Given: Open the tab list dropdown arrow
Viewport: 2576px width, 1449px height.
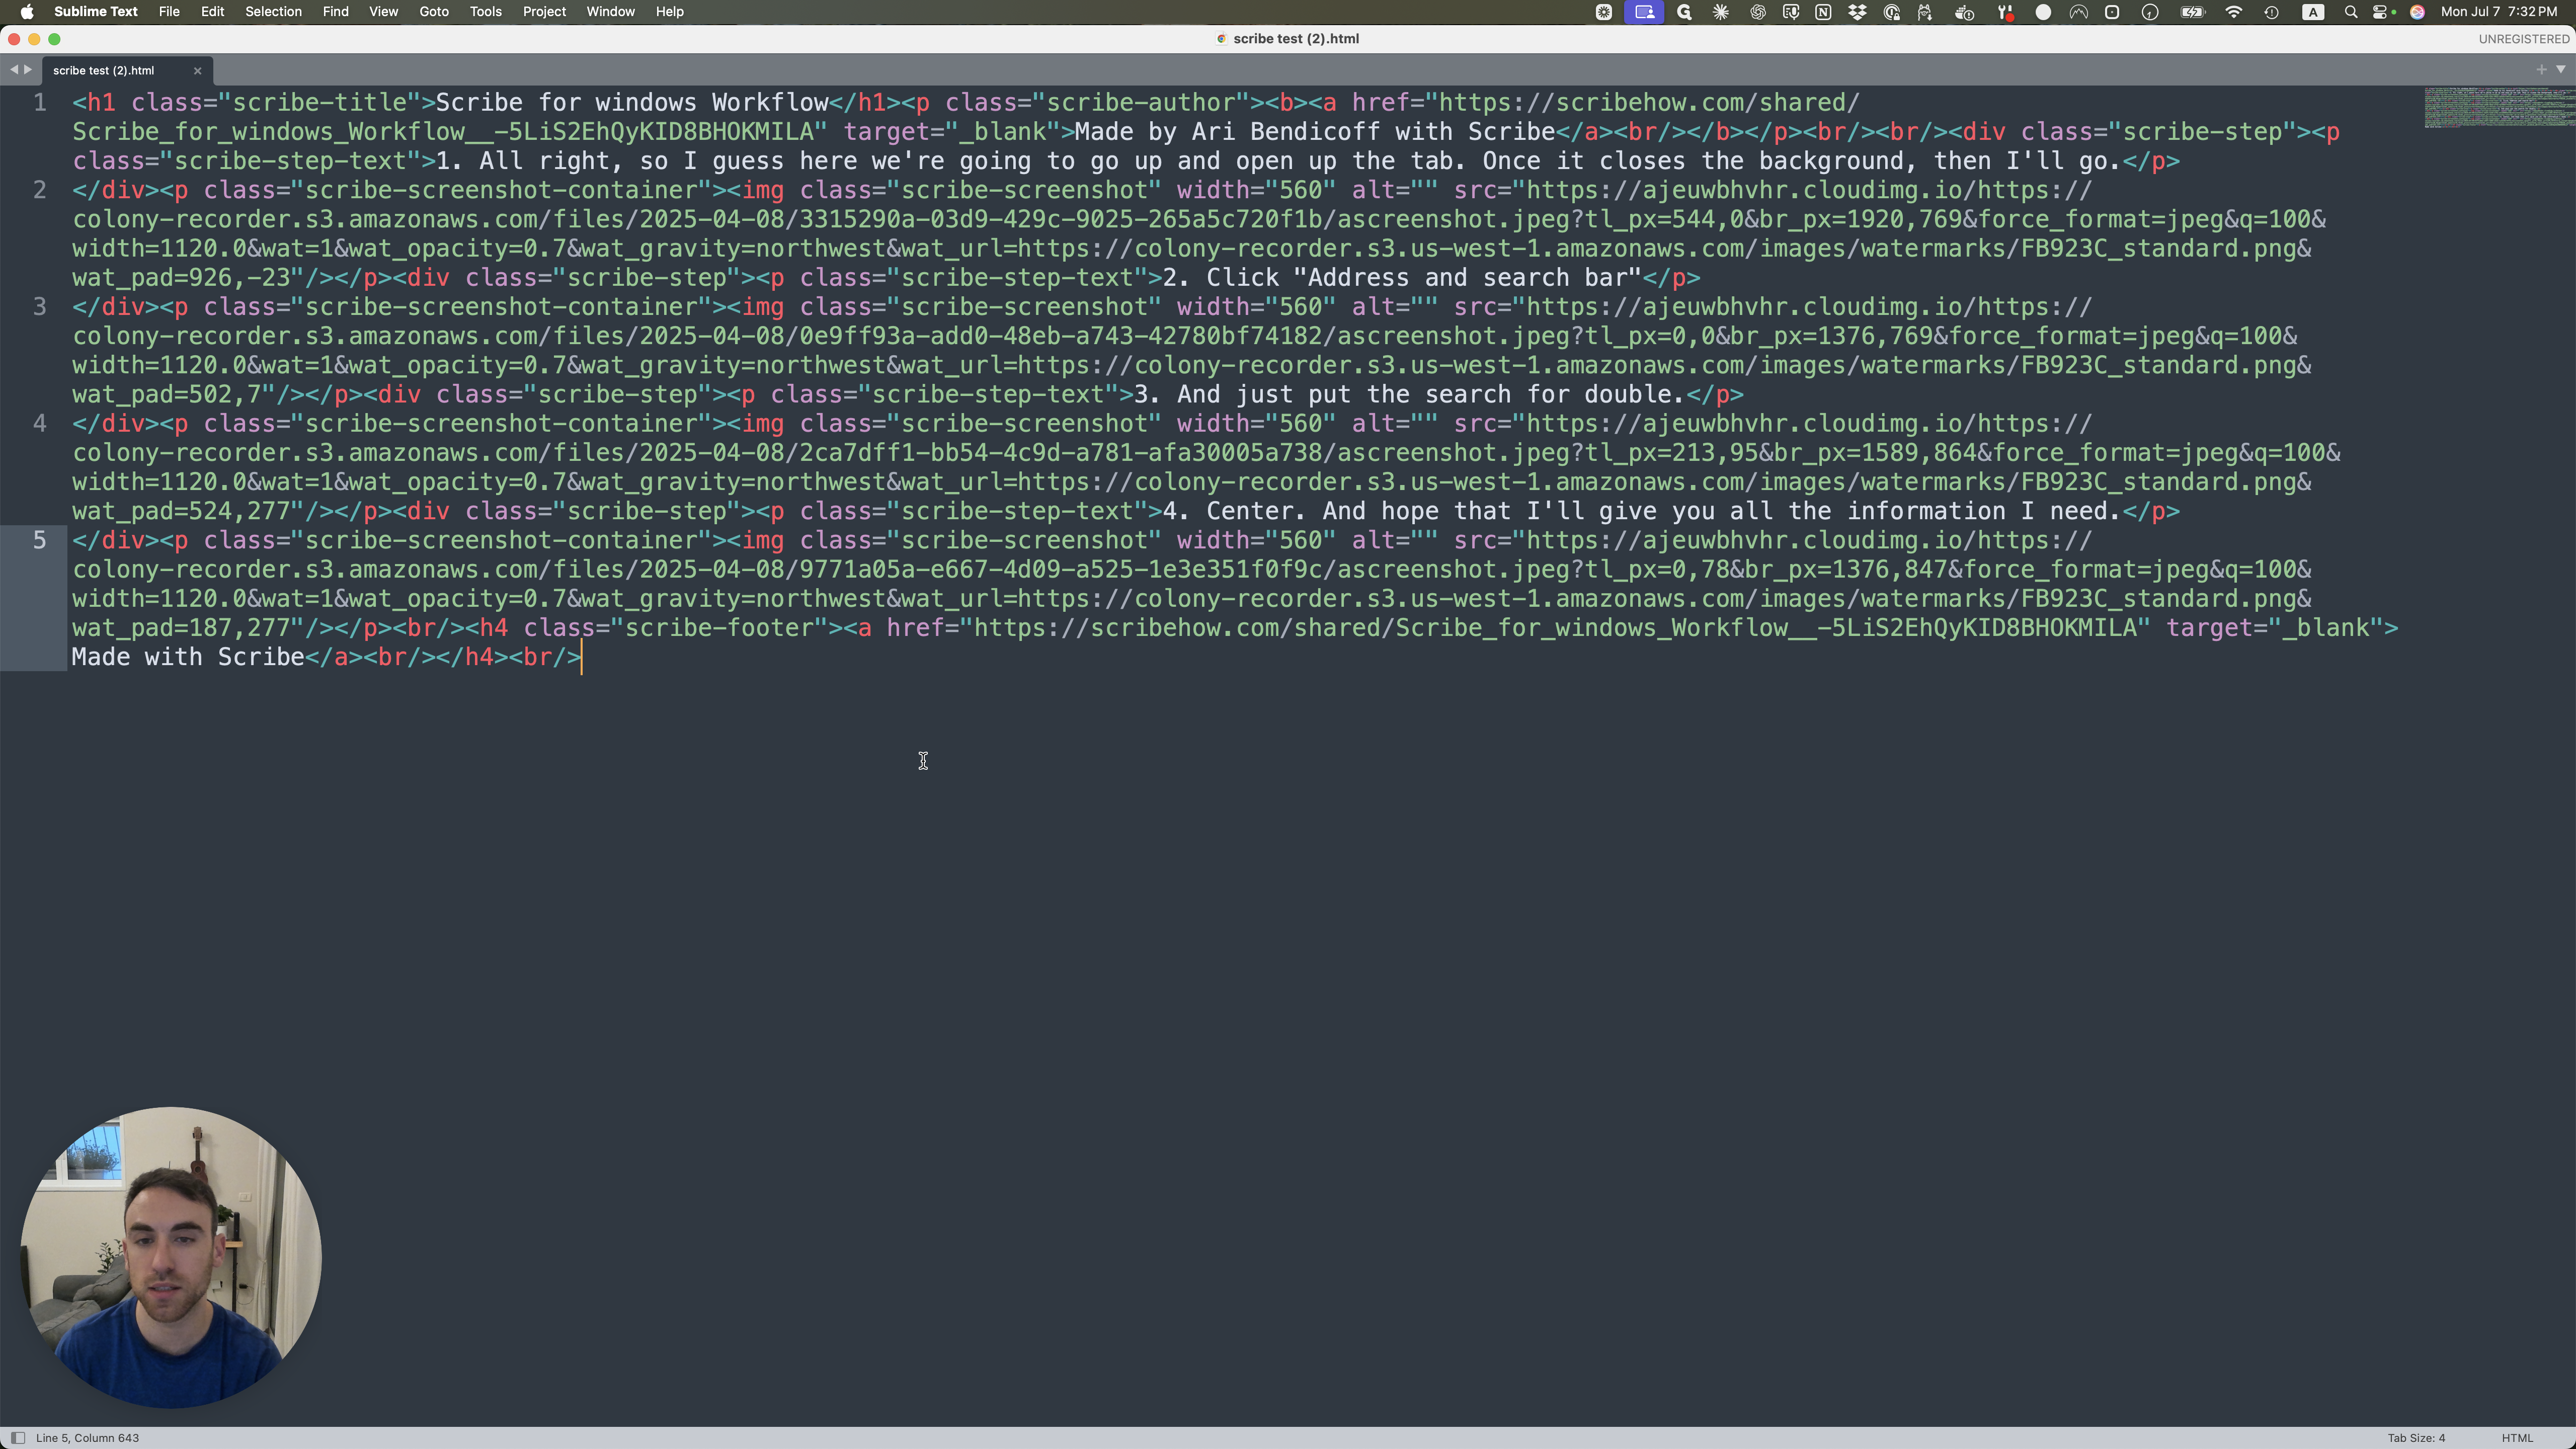Looking at the screenshot, I should point(2561,70).
